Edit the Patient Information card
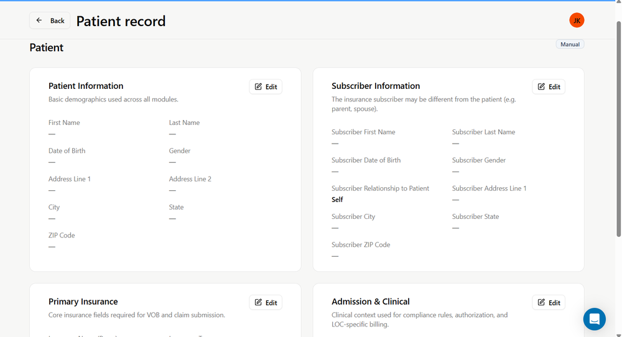Image resolution: width=622 pixels, height=337 pixels. tap(266, 87)
